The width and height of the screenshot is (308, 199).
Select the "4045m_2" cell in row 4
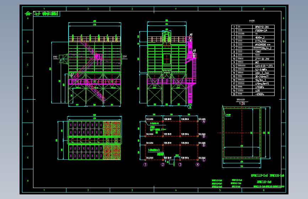click(260, 38)
